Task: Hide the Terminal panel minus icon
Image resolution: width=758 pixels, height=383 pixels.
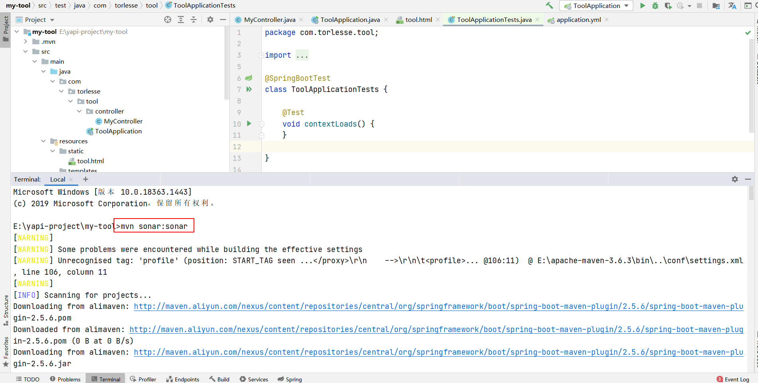Action: point(748,179)
